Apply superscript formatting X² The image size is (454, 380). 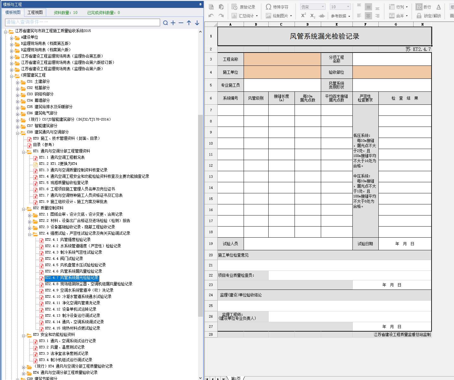(303, 16)
